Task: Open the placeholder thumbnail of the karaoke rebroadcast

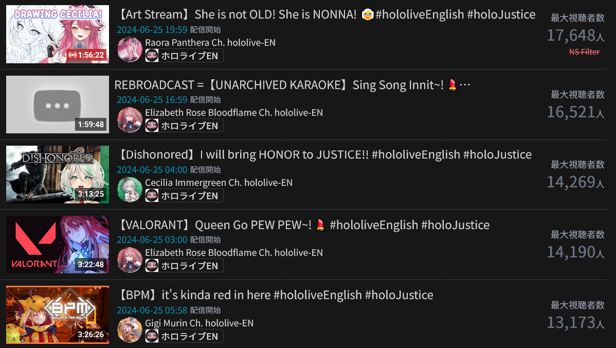Action: (58, 105)
